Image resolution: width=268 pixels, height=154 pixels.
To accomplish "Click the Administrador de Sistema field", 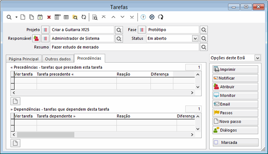I will pyautogui.click(x=82, y=38).
